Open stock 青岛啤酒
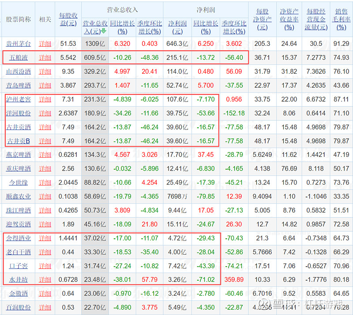The height and width of the screenshot is (315, 353). click(x=18, y=85)
